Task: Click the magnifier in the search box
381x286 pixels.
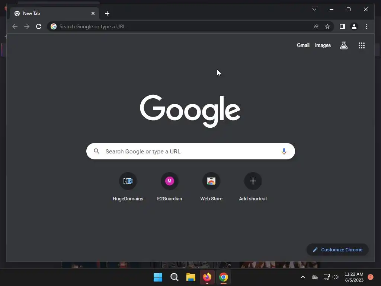Action: coord(96,151)
